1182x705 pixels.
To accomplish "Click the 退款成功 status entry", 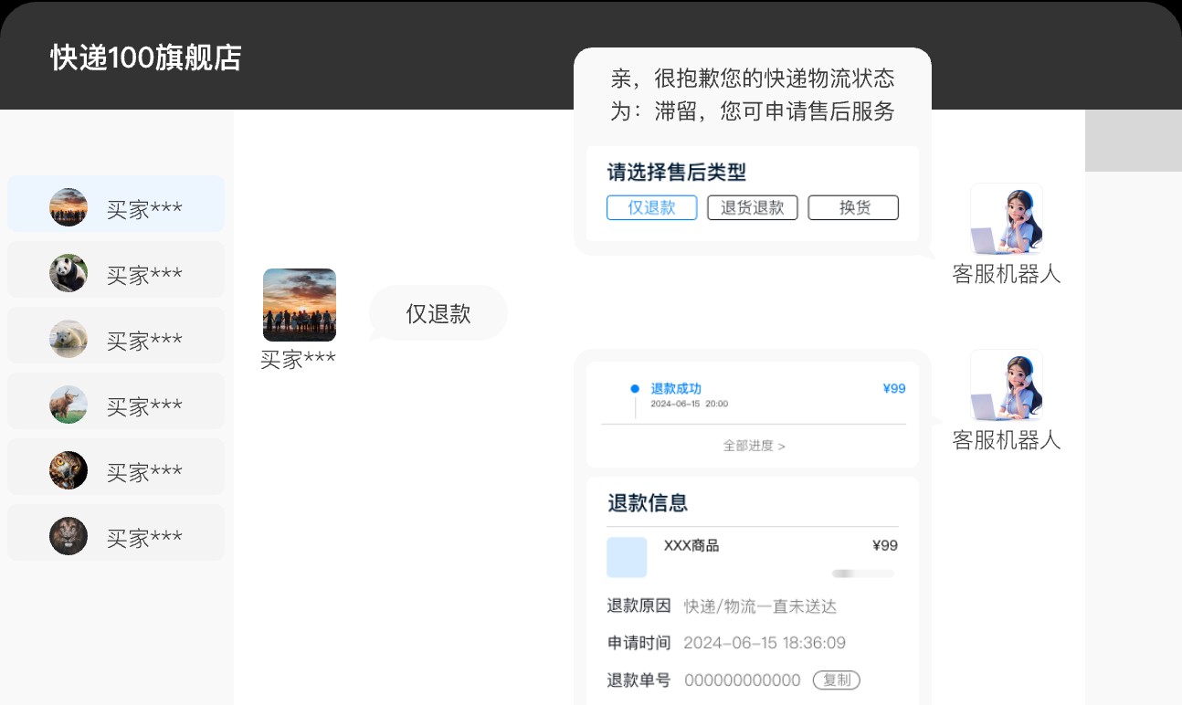I will (x=676, y=389).
